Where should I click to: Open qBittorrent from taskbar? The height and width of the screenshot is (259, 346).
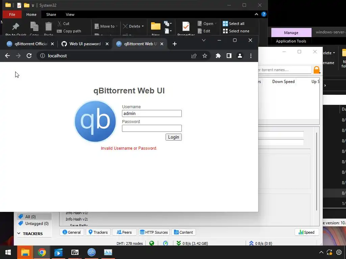click(91, 252)
